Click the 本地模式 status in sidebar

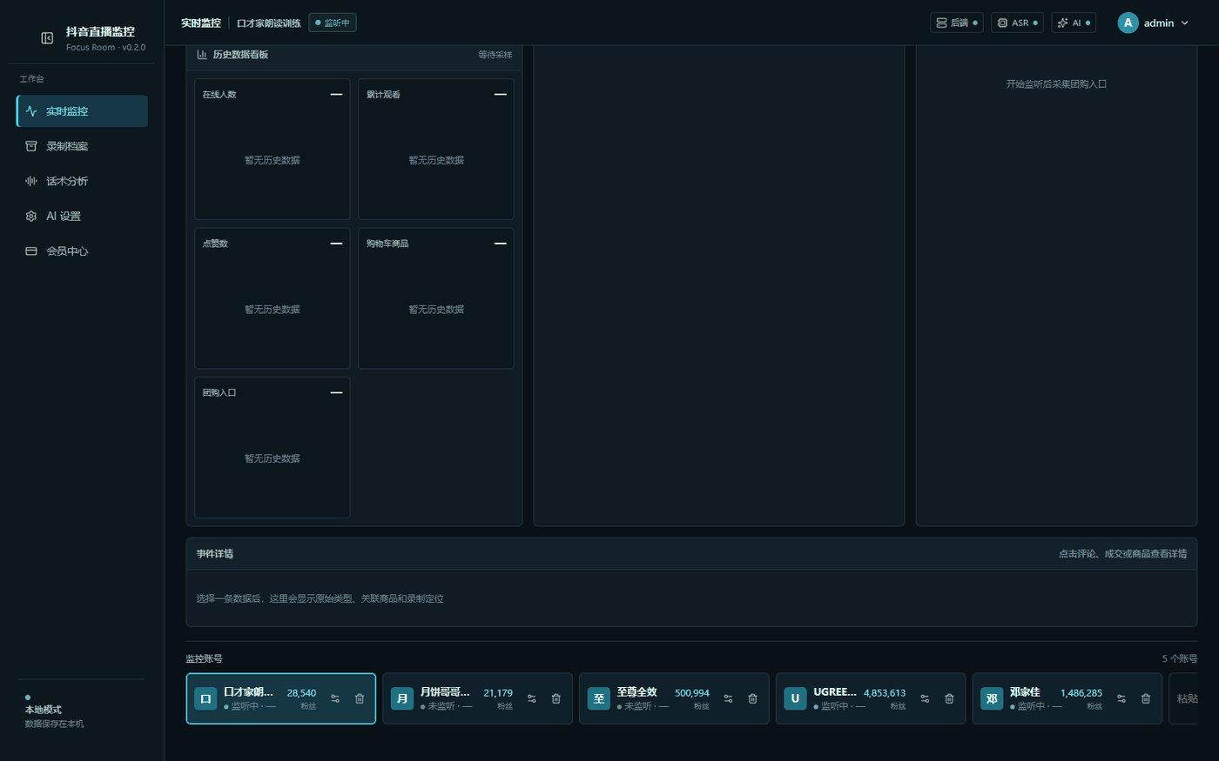click(x=44, y=710)
